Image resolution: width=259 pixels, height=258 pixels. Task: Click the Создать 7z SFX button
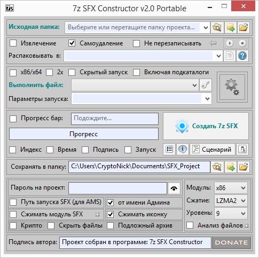(206, 126)
